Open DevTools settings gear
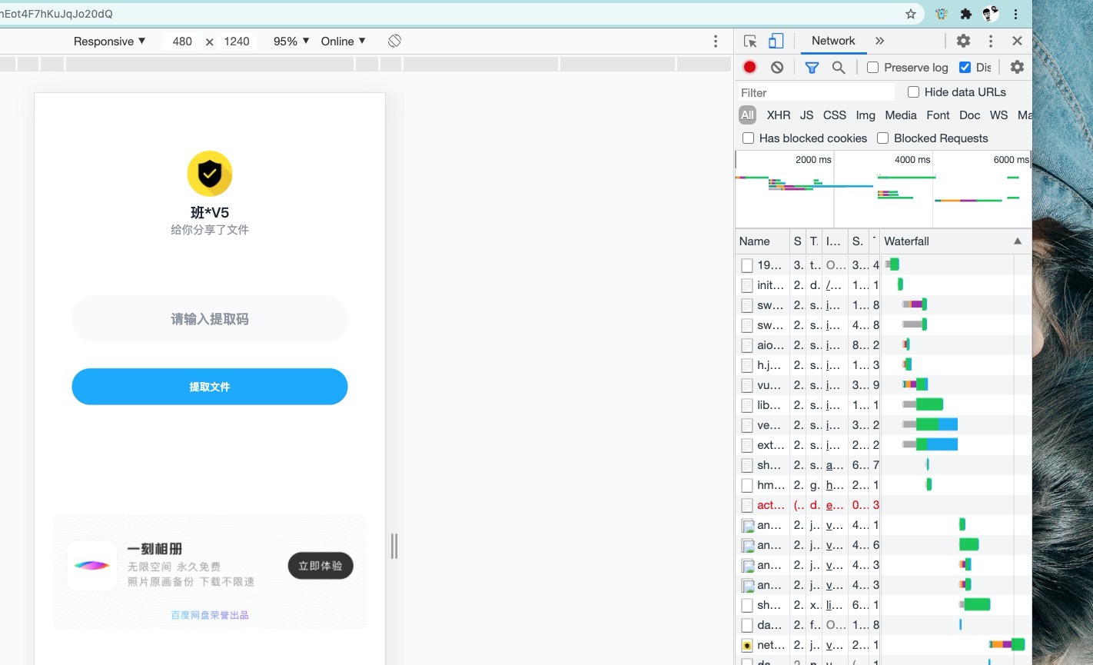The width and height of the screenshot is (1093, 665). point(963,42)
